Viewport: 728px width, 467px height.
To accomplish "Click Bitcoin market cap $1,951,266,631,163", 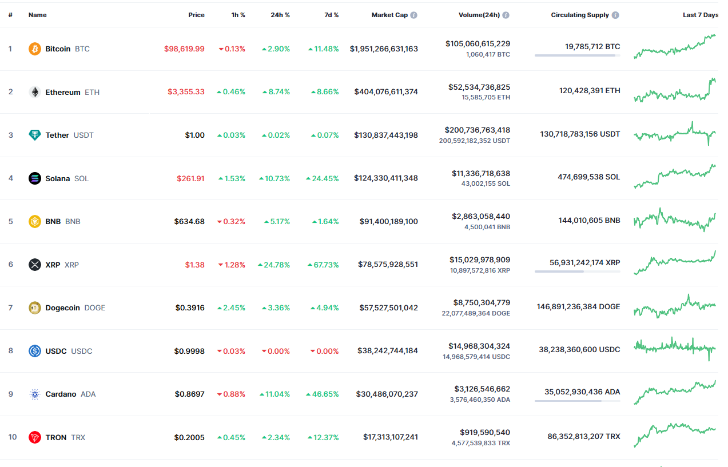I will click(384, 49).
